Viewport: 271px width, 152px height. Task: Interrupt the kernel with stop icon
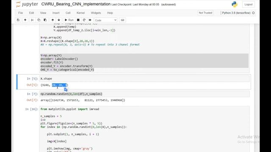point(78,20)
